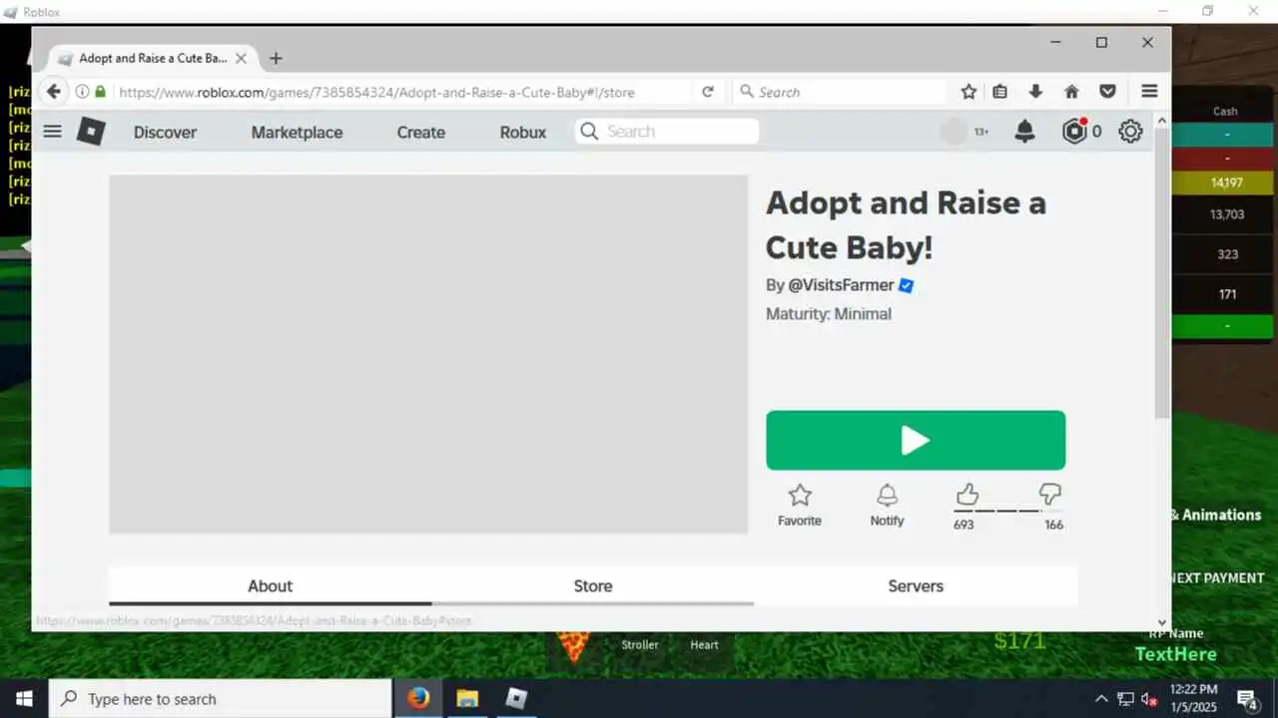Click the Cash column header in Roblox window
Viewport: 1278px width, 718px height.
coord(1225,112)
